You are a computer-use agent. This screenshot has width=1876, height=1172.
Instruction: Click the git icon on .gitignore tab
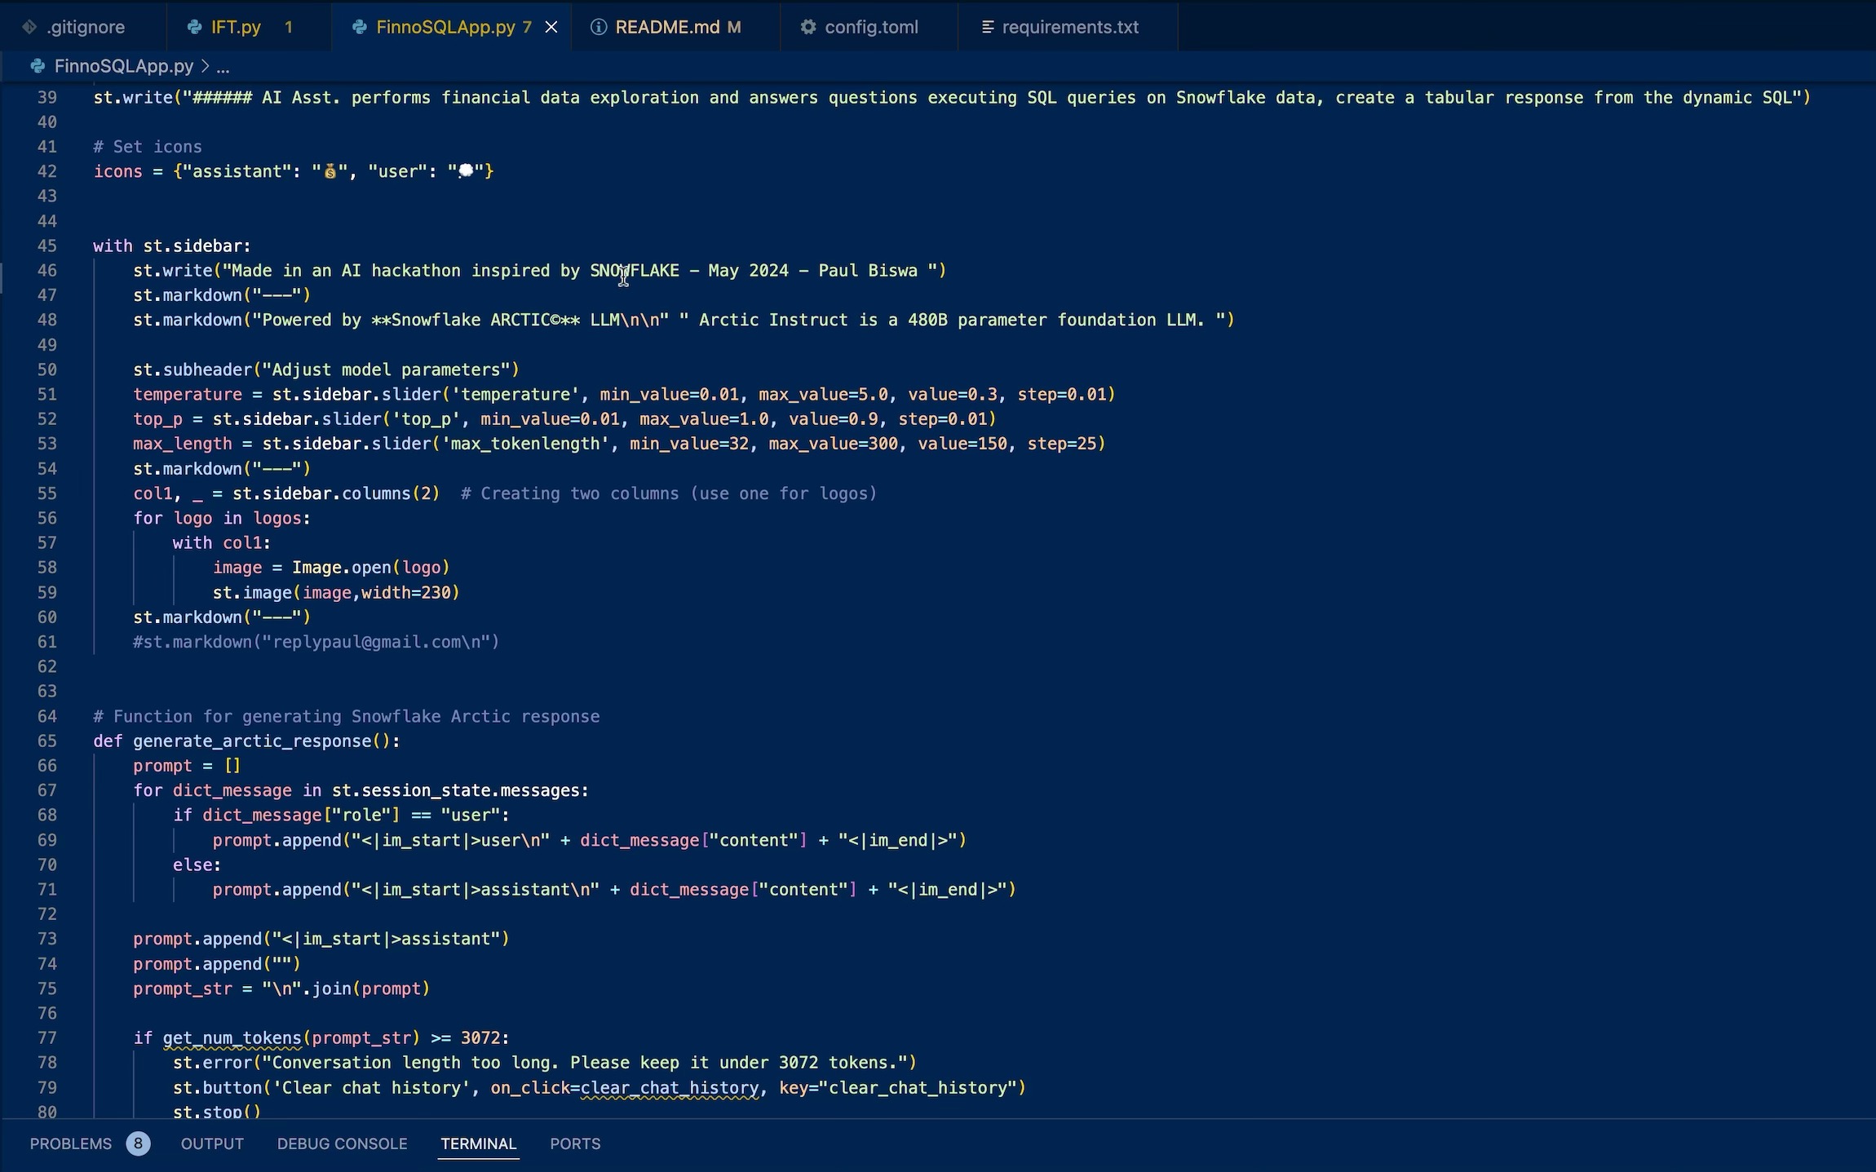point(30,27)
